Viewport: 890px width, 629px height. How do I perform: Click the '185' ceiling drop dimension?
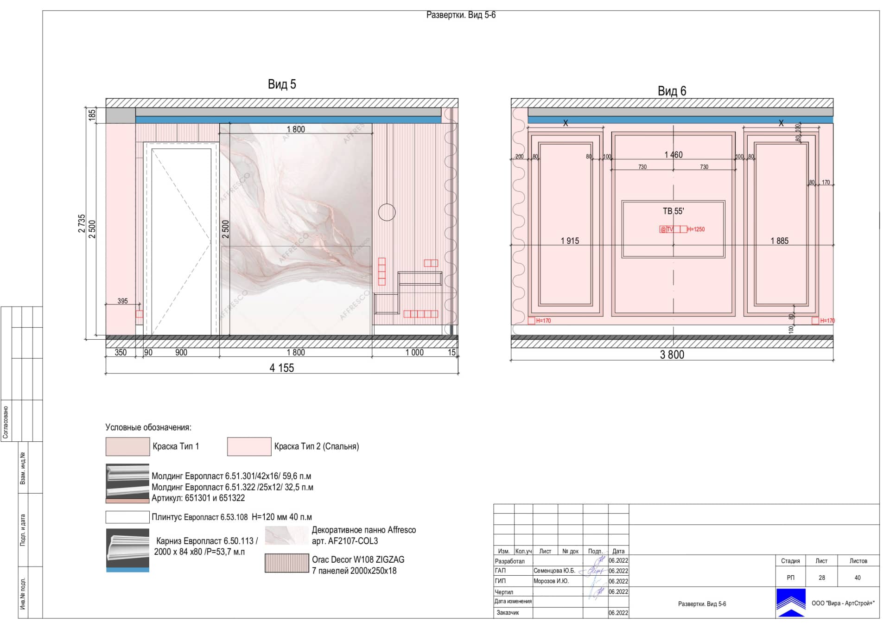tap(92, 115)
